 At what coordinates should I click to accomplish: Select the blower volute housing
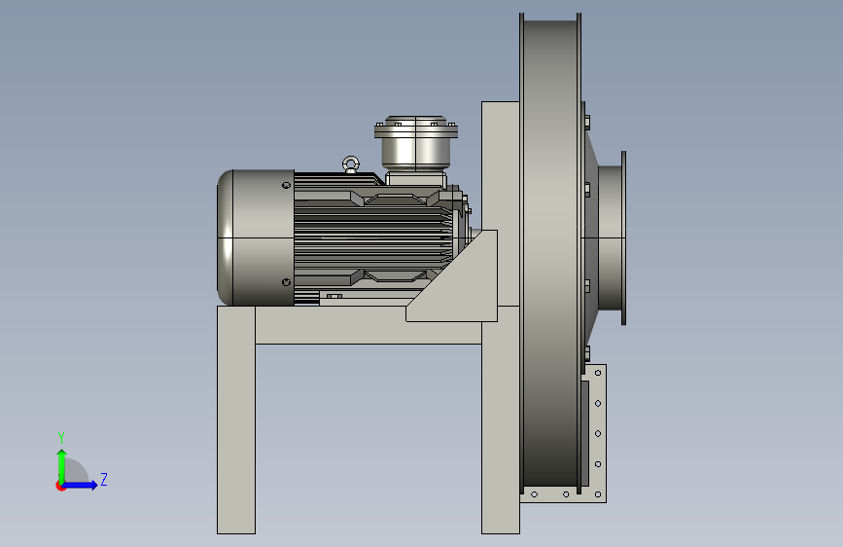pos(550,253)
